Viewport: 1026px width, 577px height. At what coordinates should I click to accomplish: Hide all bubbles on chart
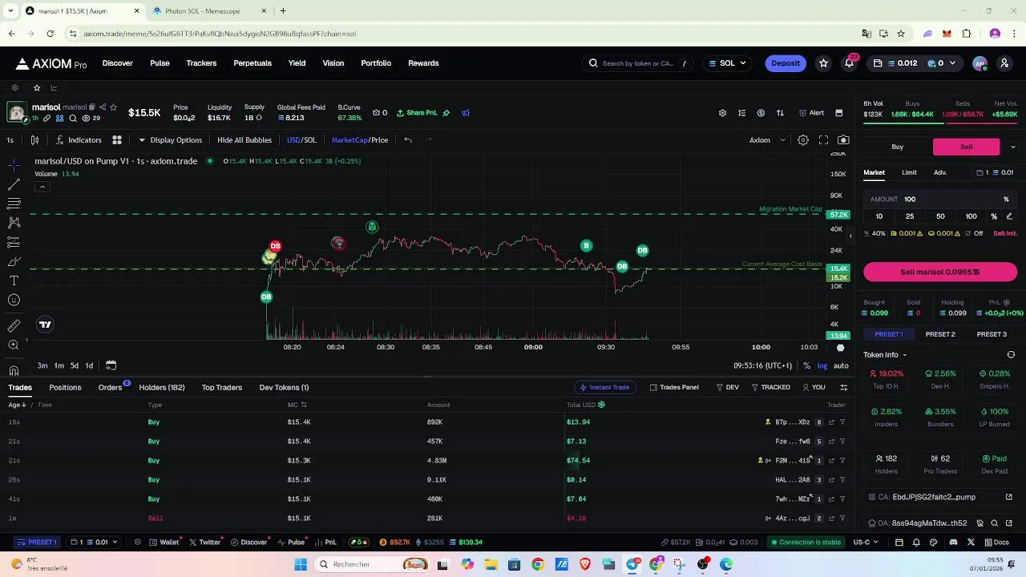click(244, 140)
